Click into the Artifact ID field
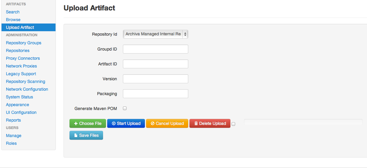The width and height of the screenshot is (367, 168). point(155,64)
